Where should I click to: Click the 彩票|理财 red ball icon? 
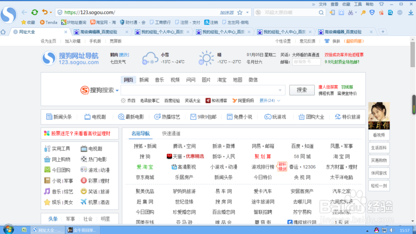point(84,180)
